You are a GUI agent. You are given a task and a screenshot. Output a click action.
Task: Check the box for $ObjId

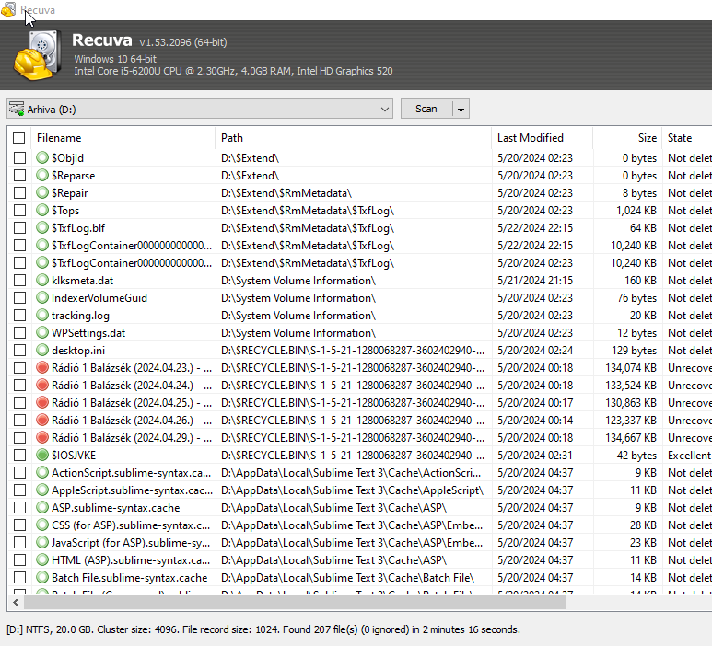point(19,157)
